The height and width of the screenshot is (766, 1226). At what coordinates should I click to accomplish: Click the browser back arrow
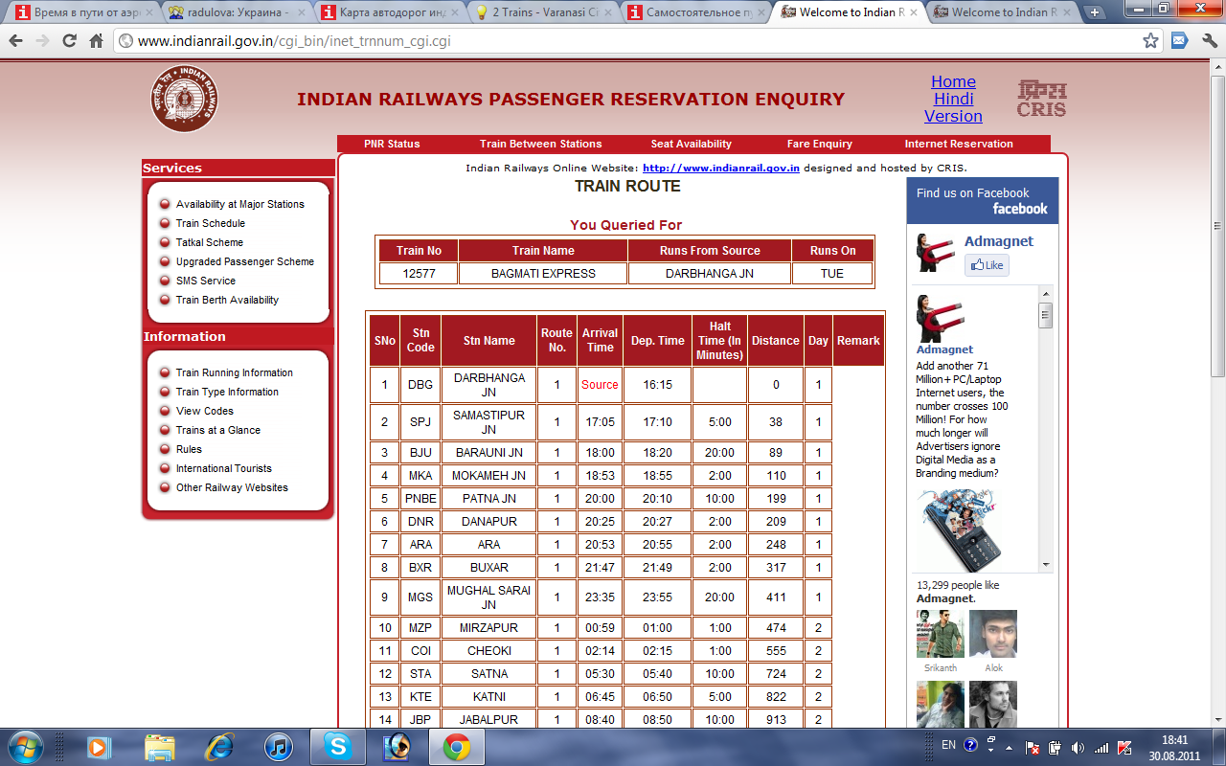pos(15,41)
